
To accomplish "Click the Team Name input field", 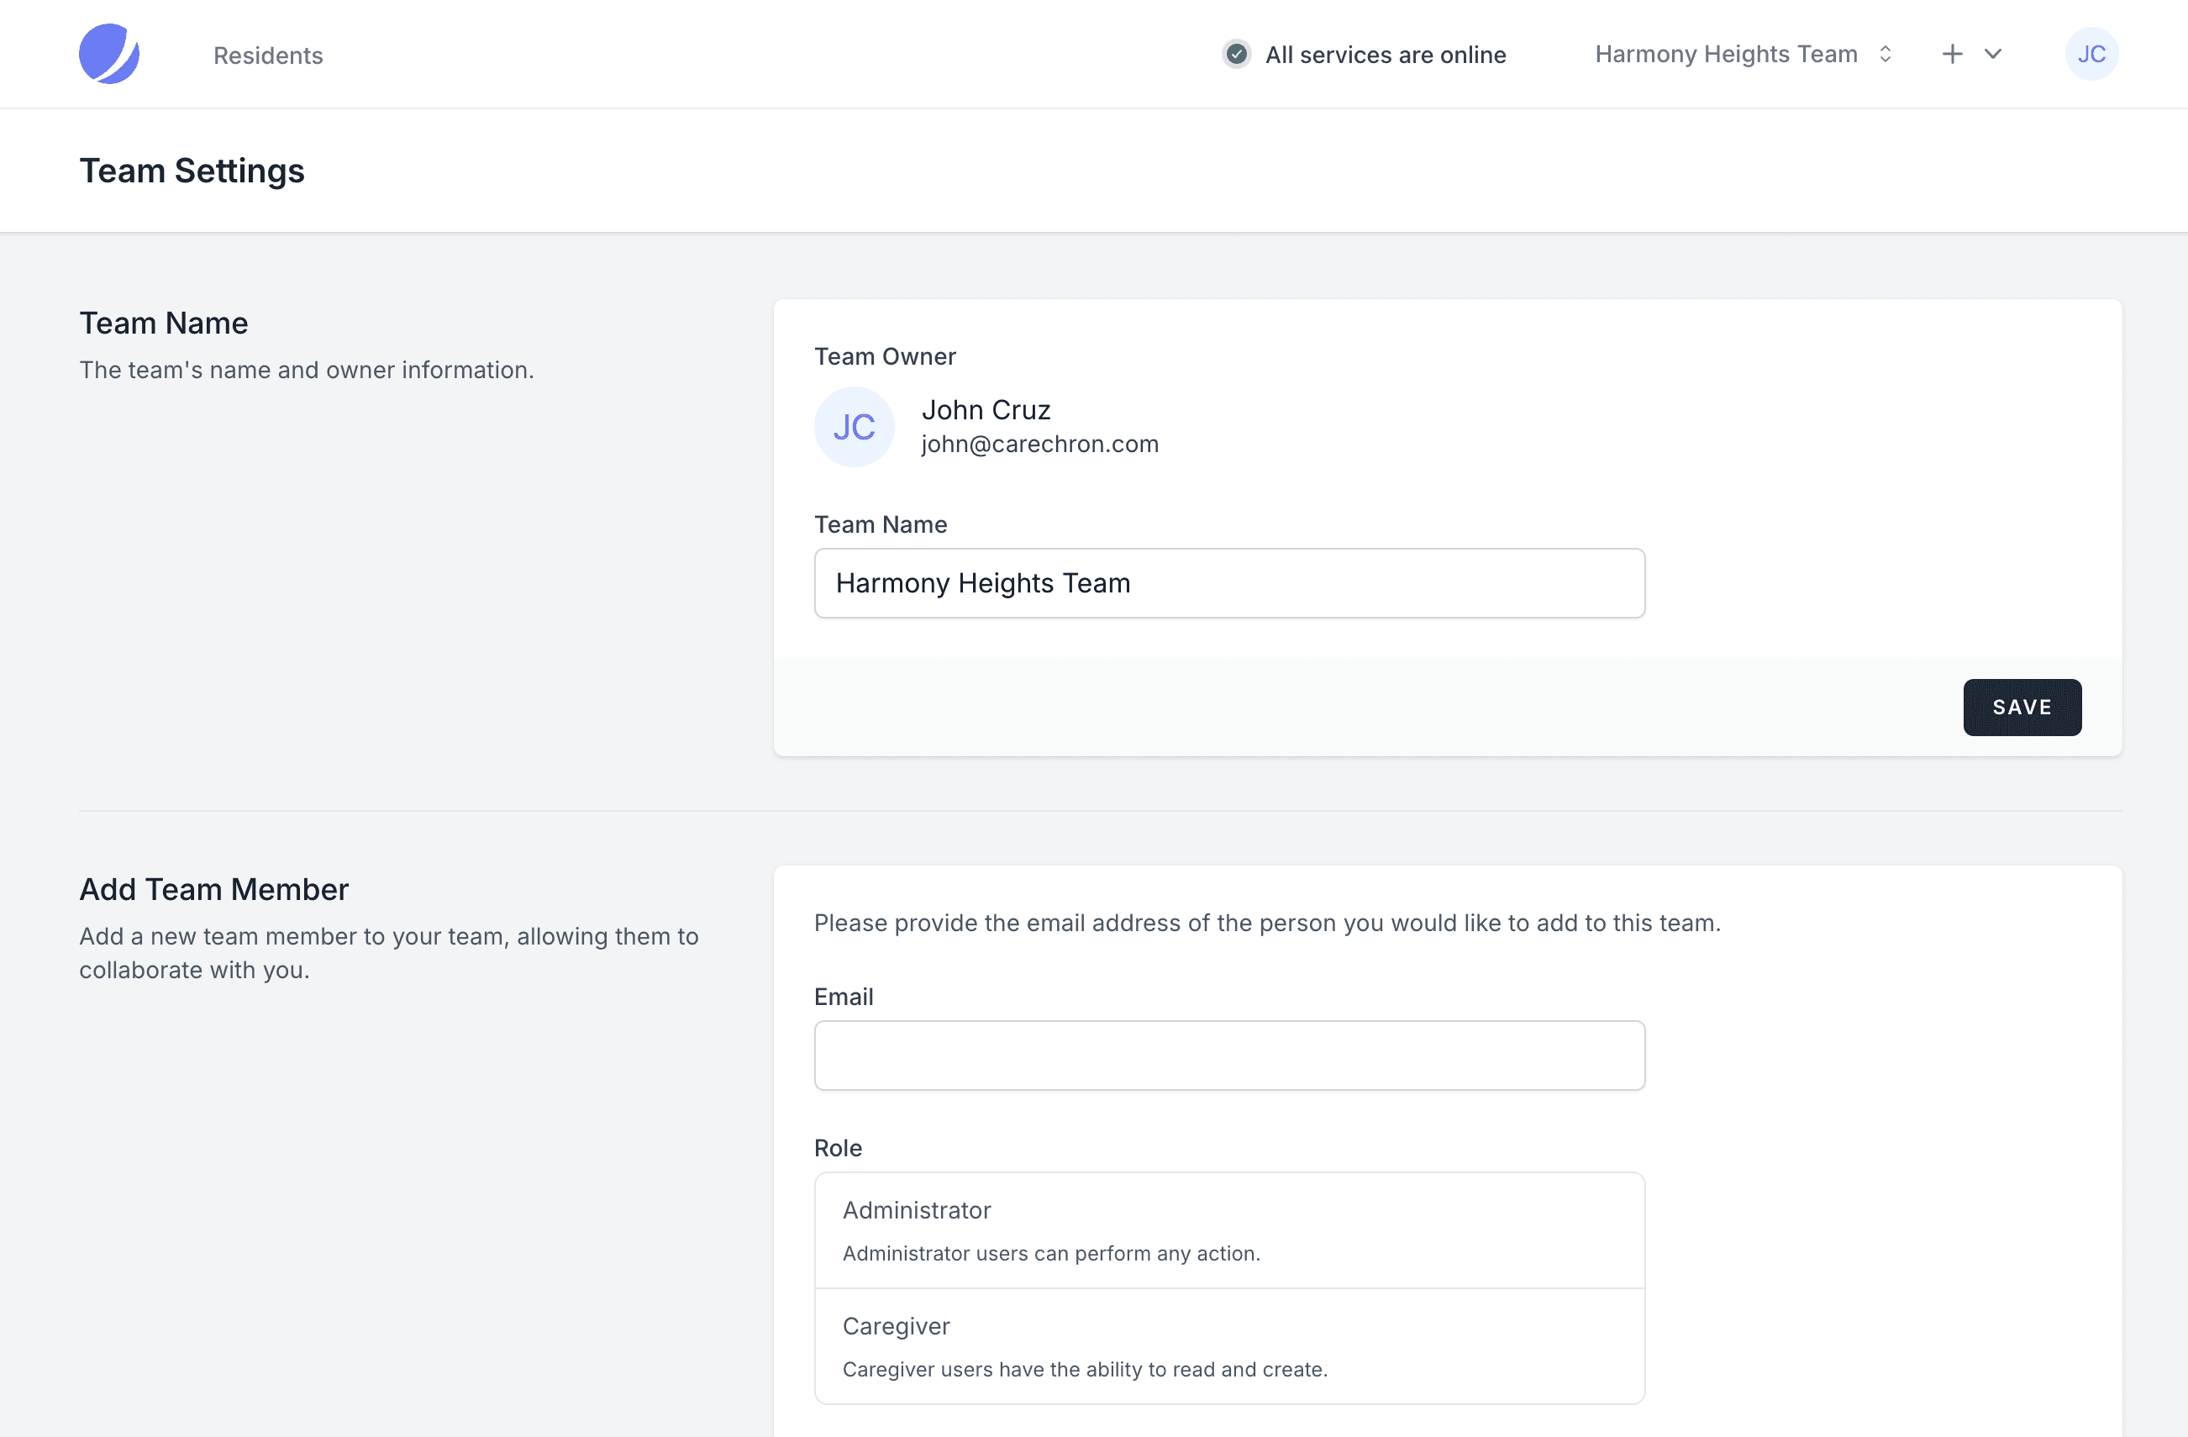I will tap(1229, 584).
